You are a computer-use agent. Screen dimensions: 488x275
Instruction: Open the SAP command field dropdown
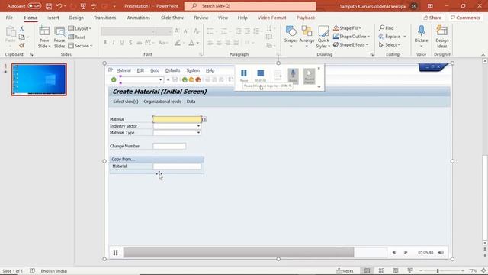pos(161,79)
